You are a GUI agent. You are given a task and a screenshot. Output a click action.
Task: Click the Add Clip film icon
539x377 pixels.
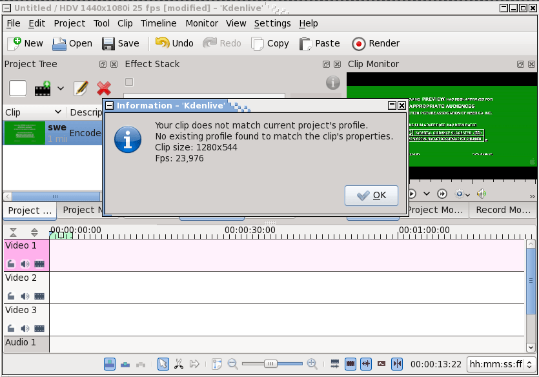pos(43,88)
